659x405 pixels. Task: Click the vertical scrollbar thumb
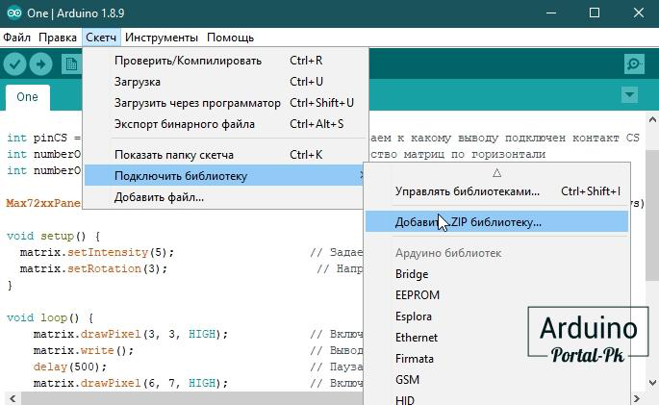pyautogui.click(x=652, y=215)
